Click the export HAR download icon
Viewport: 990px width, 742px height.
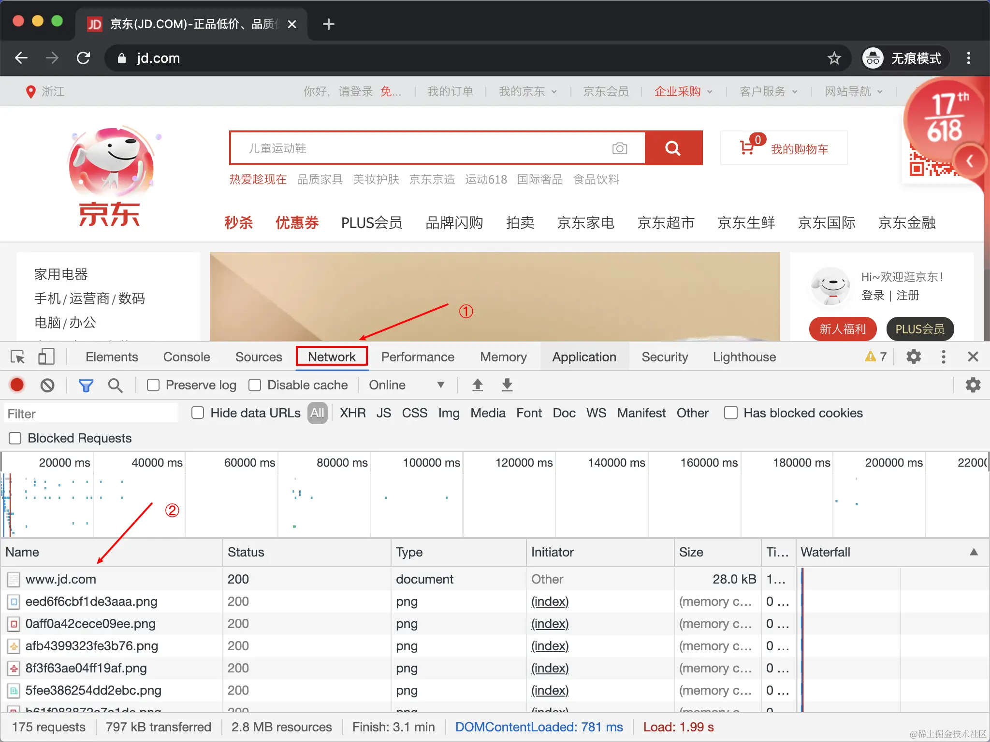pyautogui.click(x=507, y=385)
